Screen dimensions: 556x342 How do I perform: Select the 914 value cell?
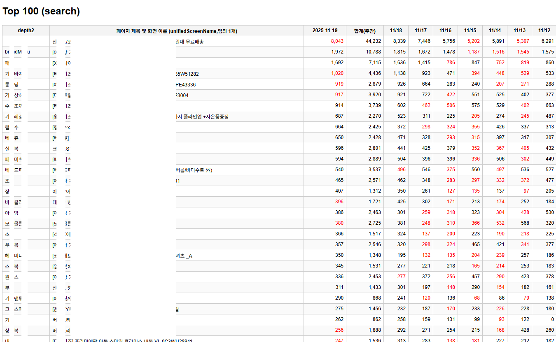point(325,106)
